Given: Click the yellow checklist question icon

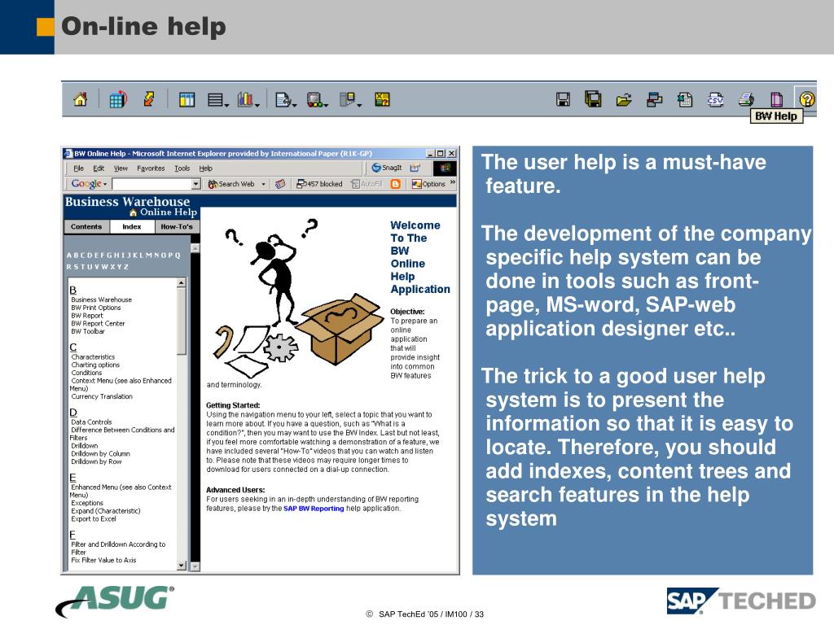Looking at the screenshot, I should 382,99.
